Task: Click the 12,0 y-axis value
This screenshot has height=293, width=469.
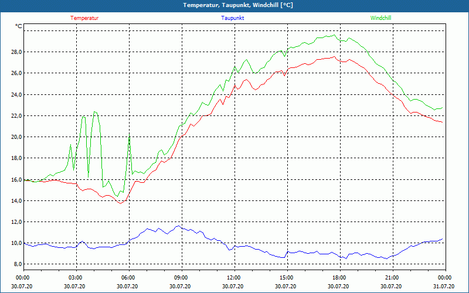Action: tap(16, 222)
